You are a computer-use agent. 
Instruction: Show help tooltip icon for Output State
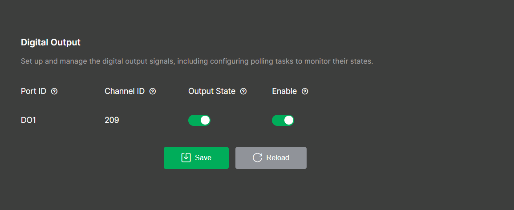click(243, 91)
